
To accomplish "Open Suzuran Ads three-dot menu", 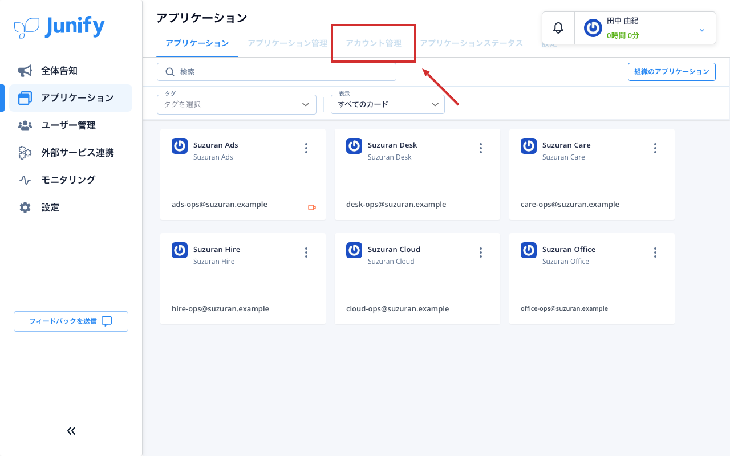I will coord(306,148).
